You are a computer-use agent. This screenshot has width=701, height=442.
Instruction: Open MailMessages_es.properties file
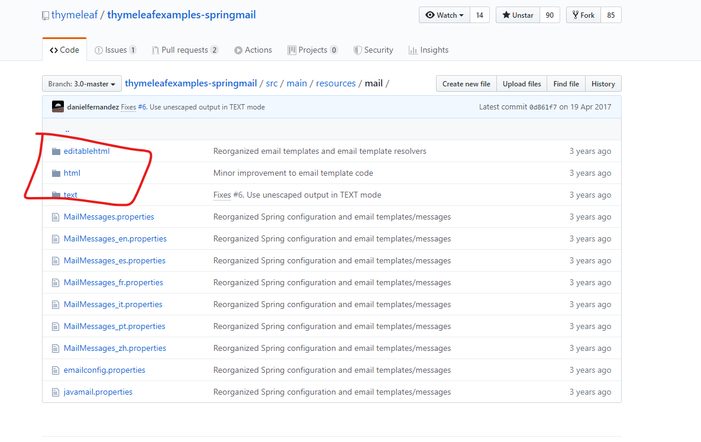pyautogui.click(x=114, y=261)
